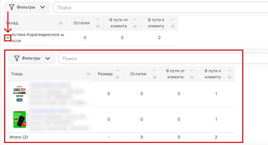Collapse the Астана Карагандинское шоссе row
This screenshot has height=145, width=268.
point(8,38)
